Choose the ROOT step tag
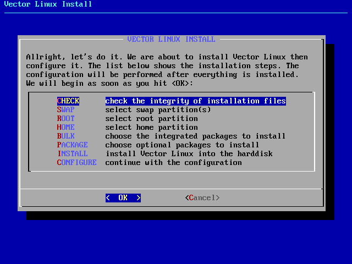This screenshot has height=264, width=352. click(x=66, y=119)
